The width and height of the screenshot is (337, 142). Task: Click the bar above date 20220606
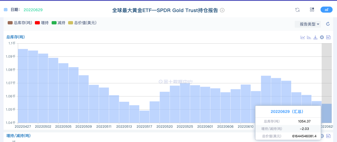tap(225, 107)
